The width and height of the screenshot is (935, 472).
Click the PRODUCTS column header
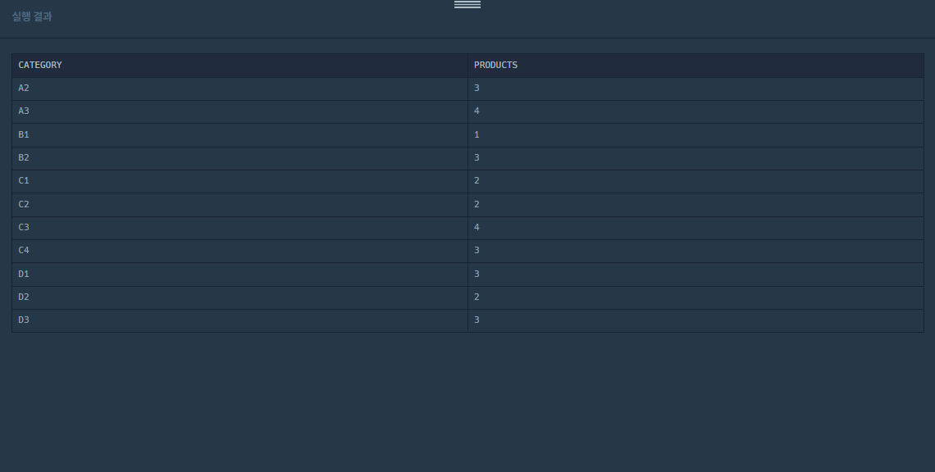click(x=696, y=65)
